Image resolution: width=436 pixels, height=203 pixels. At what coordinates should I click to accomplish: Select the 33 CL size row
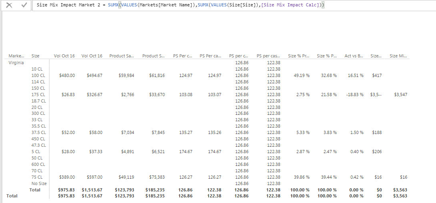pyautogui.click(x=37, y=120)
